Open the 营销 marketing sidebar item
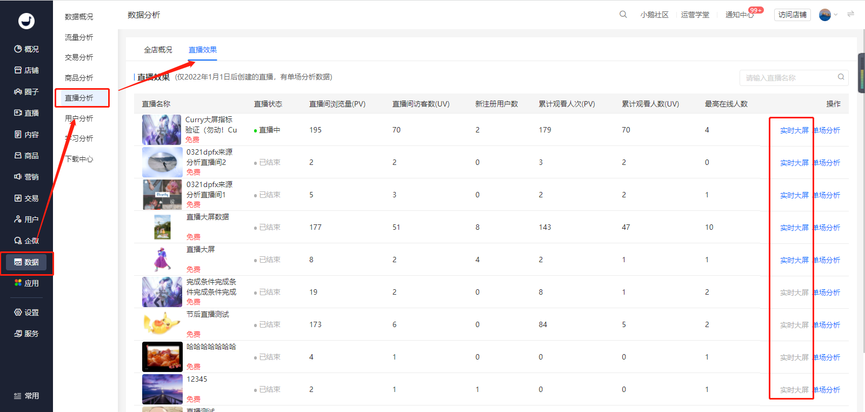 pyautogui.click(x=26, y=177)
